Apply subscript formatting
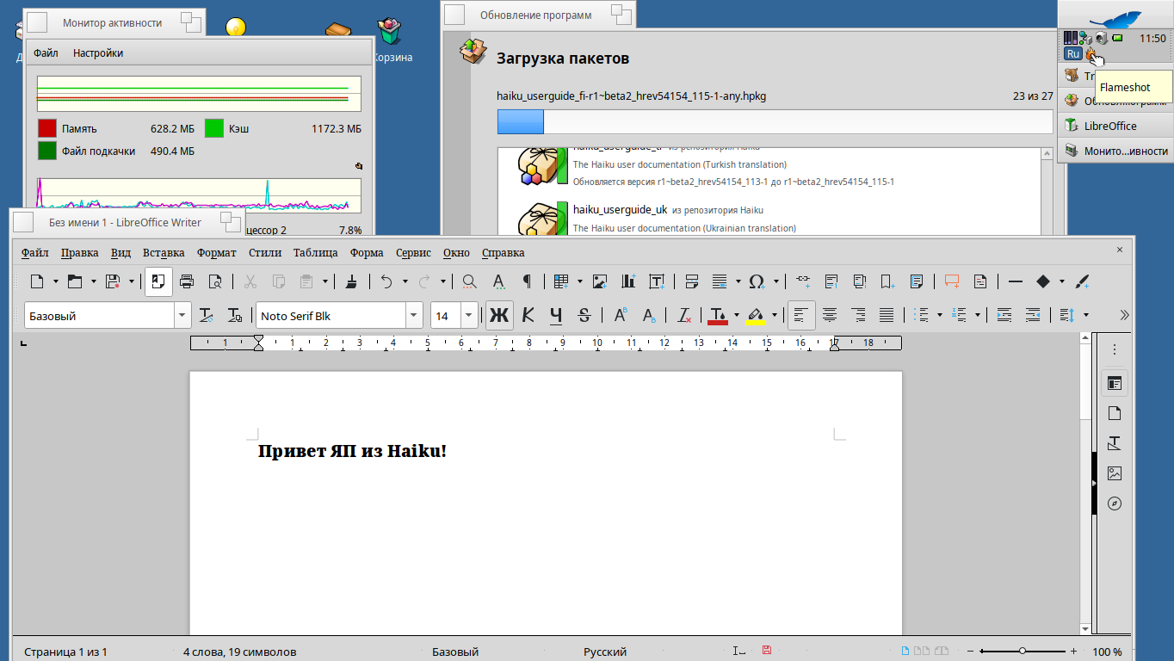The width and height of the screenshot is (1174, 661). (x=649, y=316)
